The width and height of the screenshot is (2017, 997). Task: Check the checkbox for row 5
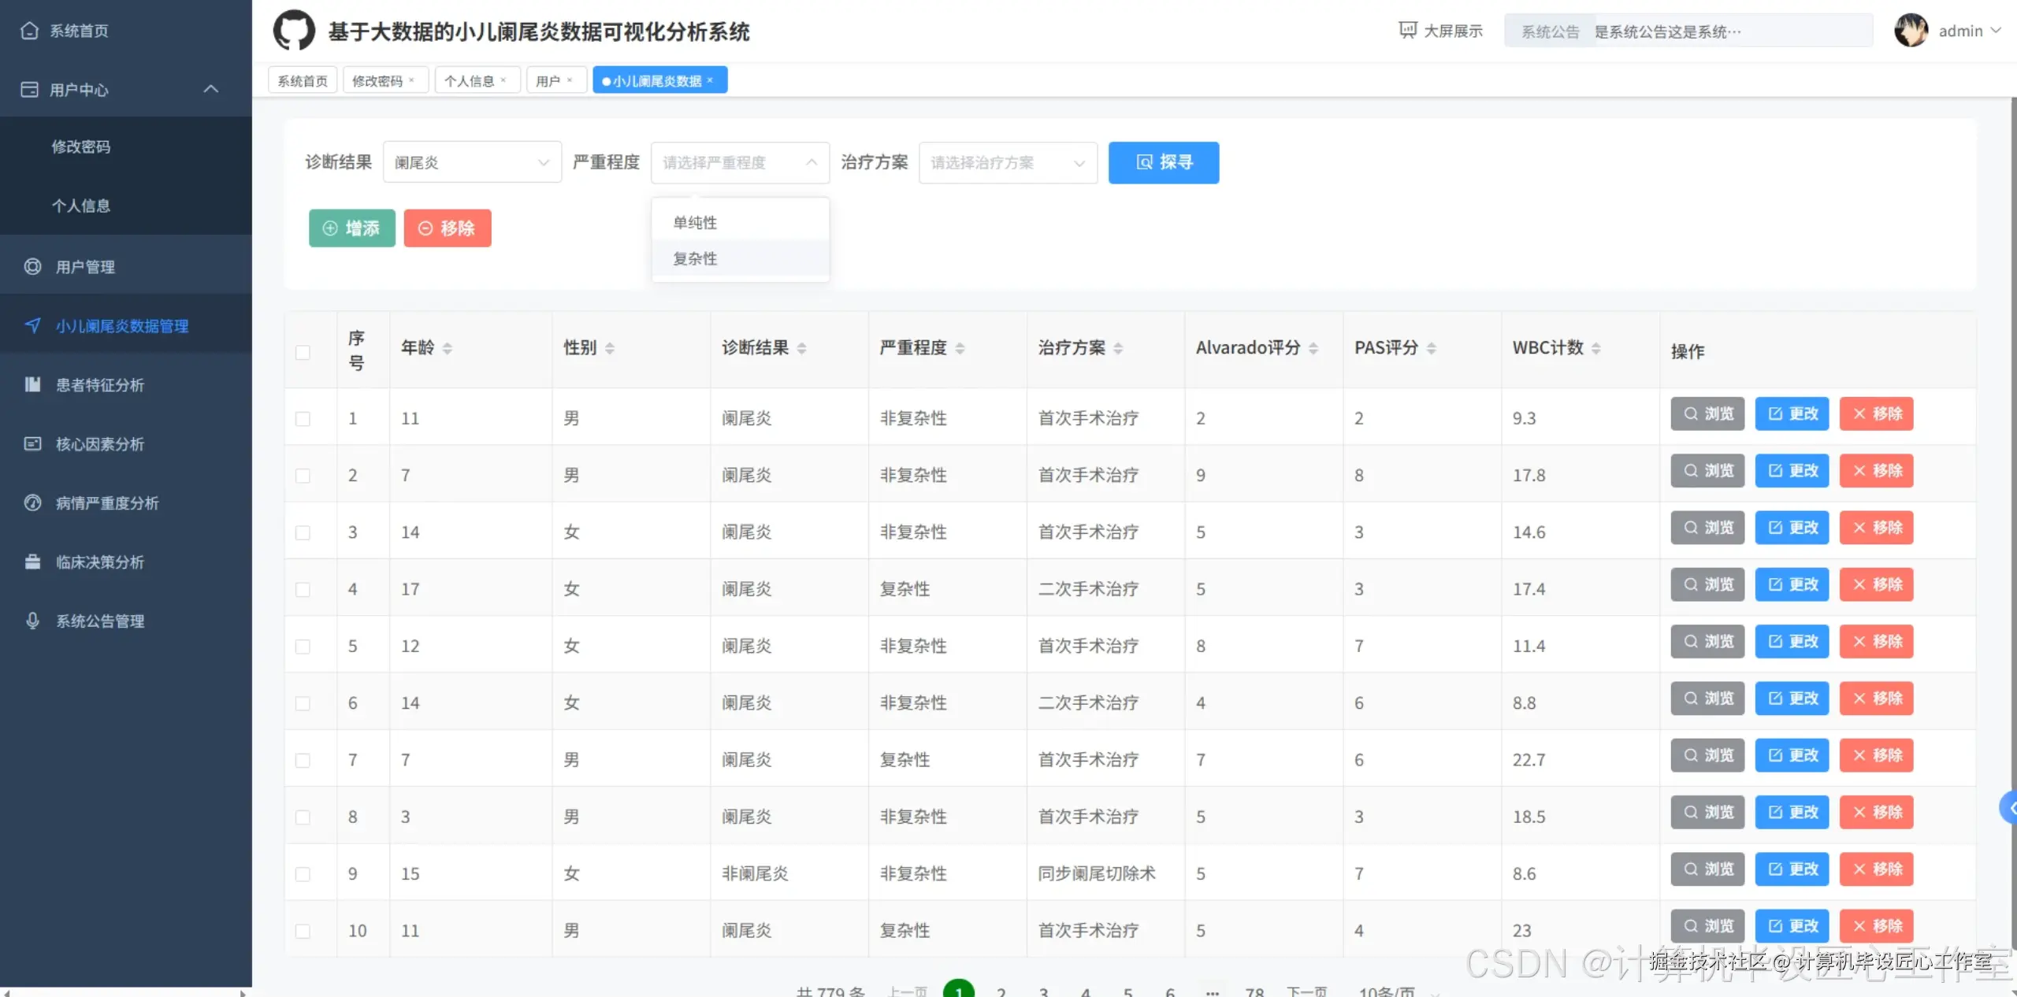click(x=303, y=646)
